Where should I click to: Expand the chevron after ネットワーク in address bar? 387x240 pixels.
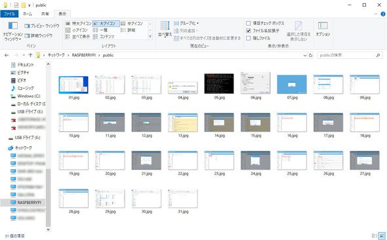click(68, 55)
